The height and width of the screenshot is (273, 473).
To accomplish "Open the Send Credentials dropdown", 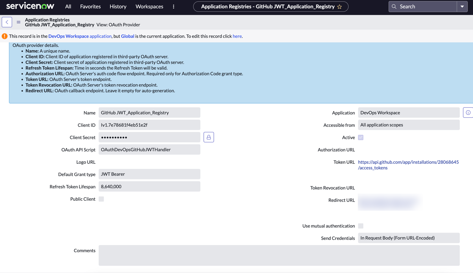I will [409, 238].
